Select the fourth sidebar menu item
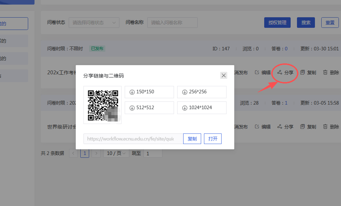 coord(14,76)
